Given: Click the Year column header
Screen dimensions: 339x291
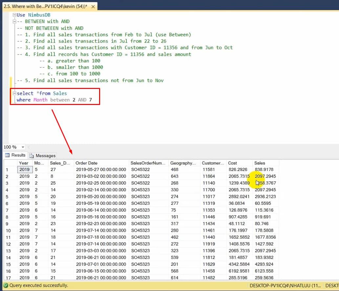Looking at the screenshot, I should (x=24, y=163).
